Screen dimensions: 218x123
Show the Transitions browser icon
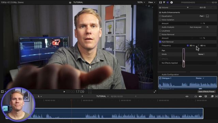tap(217, 96)
